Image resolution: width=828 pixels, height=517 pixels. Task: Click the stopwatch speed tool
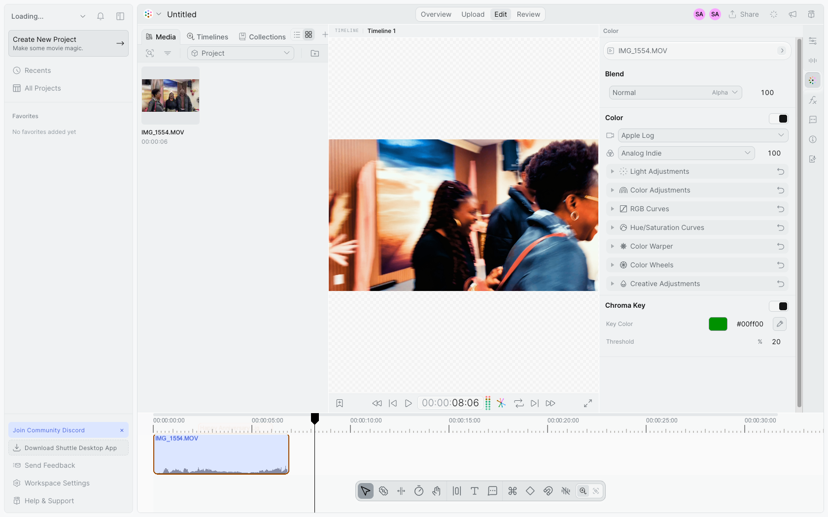coord(419,491)
